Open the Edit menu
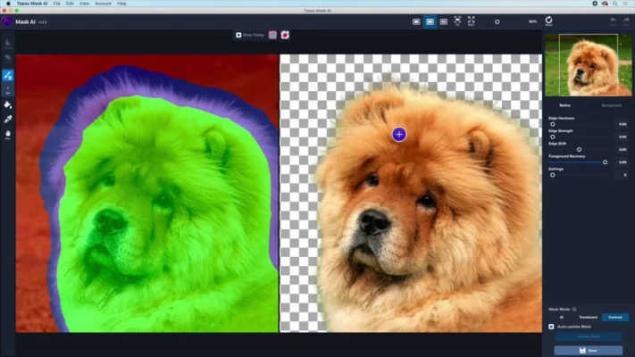 coord(70,4)
